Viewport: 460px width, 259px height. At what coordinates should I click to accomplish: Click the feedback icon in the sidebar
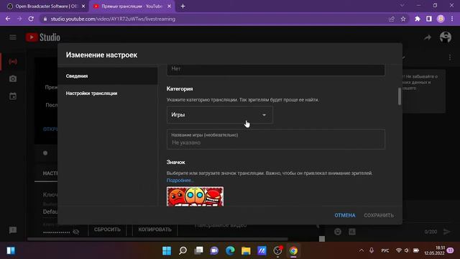13,230
